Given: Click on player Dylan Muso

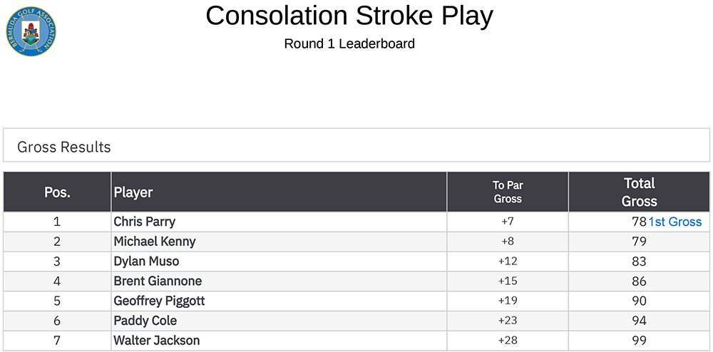Looking at the screenshot, I should 146,262.
